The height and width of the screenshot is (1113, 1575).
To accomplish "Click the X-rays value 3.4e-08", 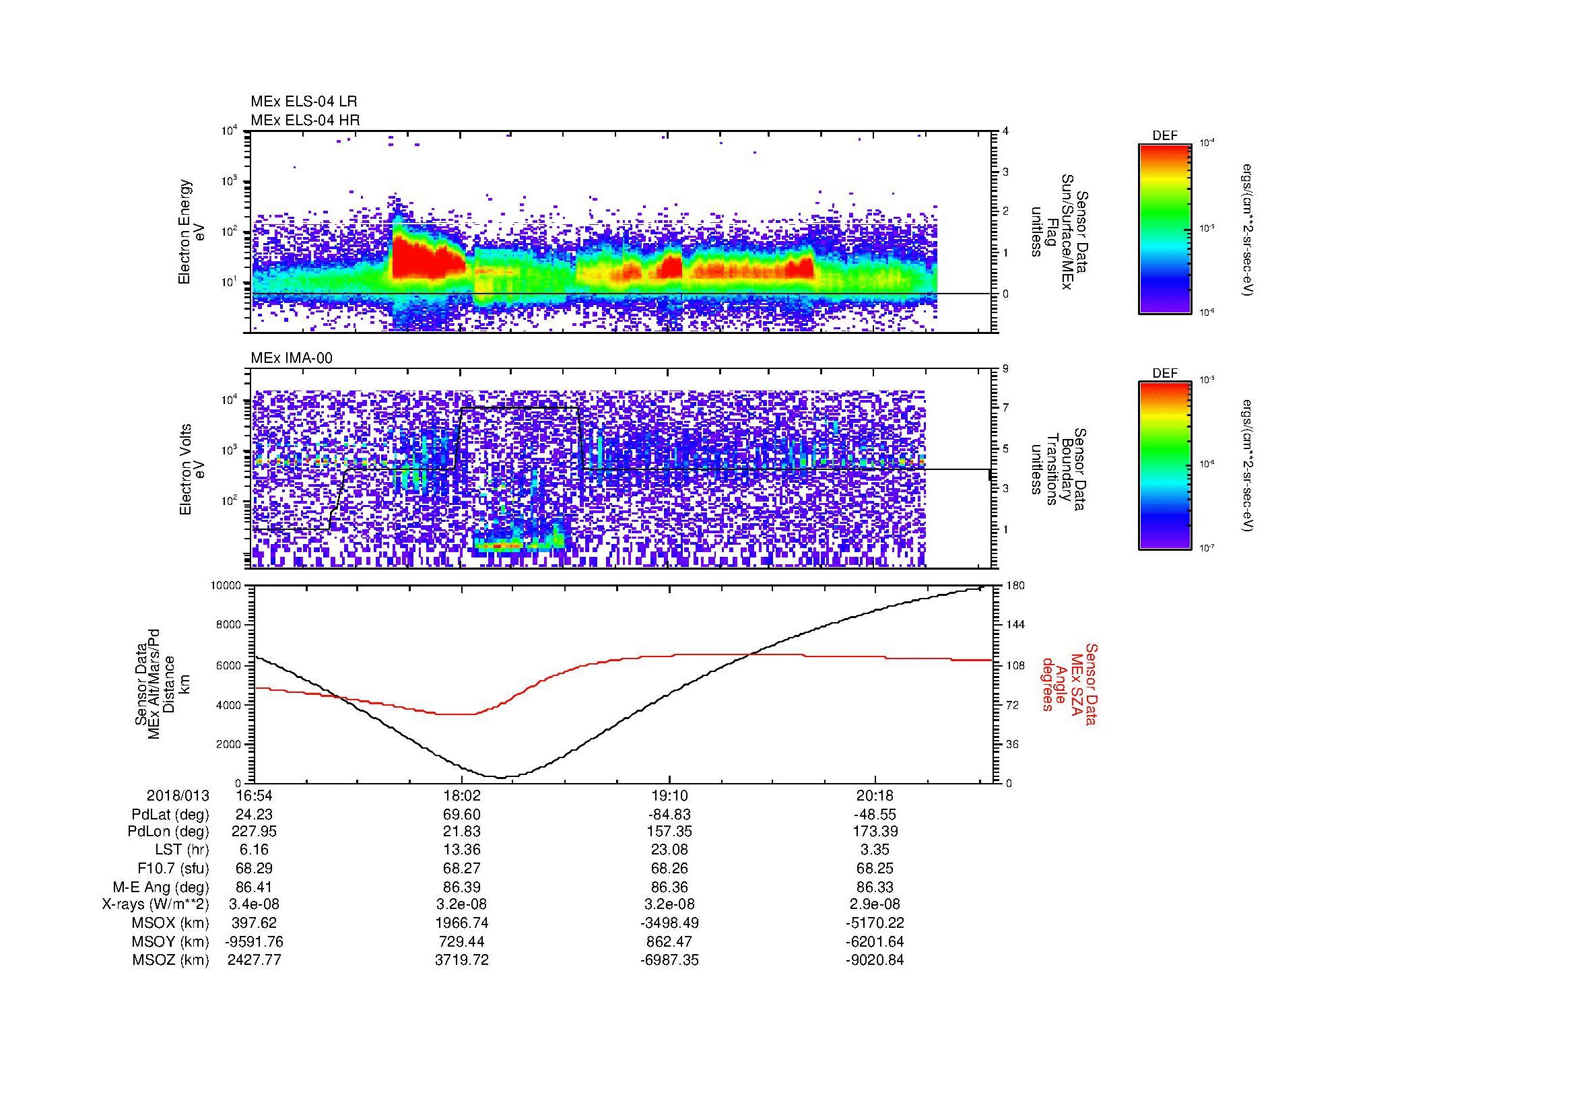I will [255, 904].
